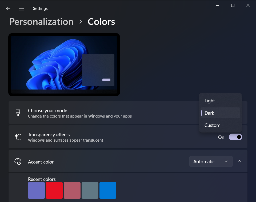Select Light mode from the list

tap(220, 100)
